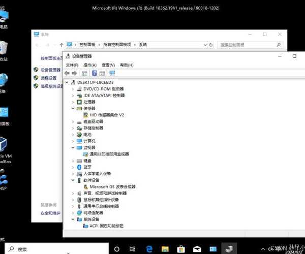Click 系统 breadcrumb in the address bar
Screen dimensions: 305x254
143,45
